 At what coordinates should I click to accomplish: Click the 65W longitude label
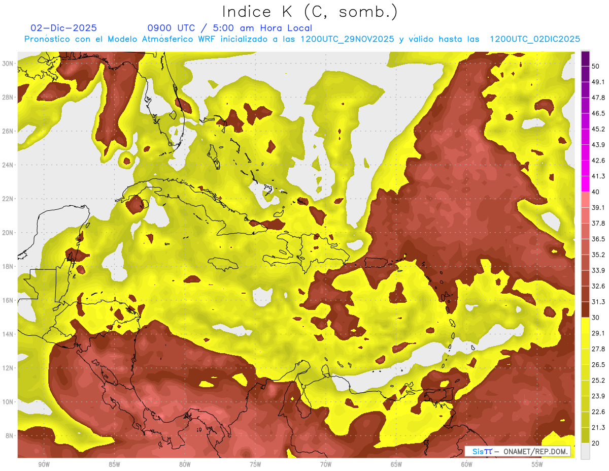[x=396, y=464]
